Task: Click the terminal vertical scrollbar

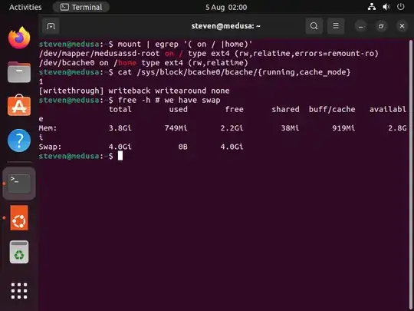Action: coord(411,174)
